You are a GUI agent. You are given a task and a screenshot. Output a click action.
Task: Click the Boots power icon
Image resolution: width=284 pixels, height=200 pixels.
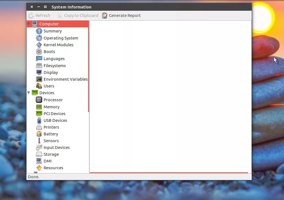coord(39,52)
